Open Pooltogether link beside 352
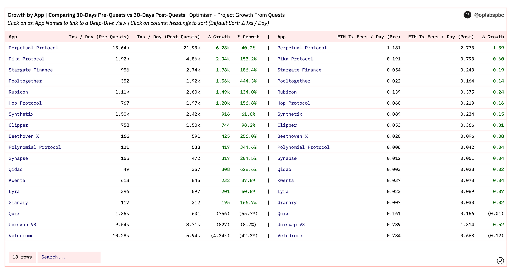This screenshot has height=271, width=513. click(x=25, y=81)
